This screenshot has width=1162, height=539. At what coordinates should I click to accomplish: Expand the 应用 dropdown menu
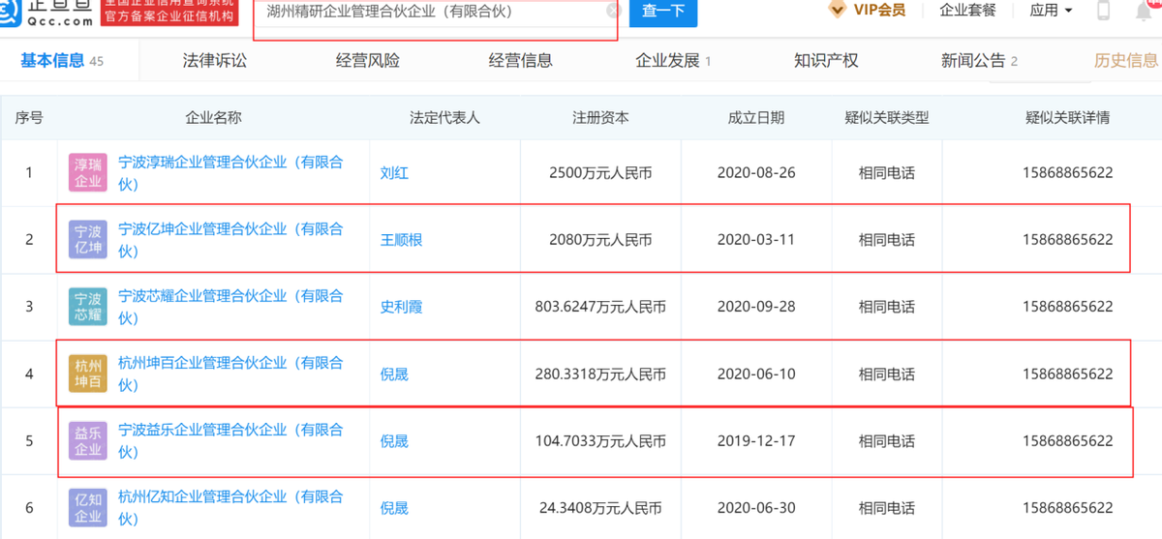click(1052, 11)
